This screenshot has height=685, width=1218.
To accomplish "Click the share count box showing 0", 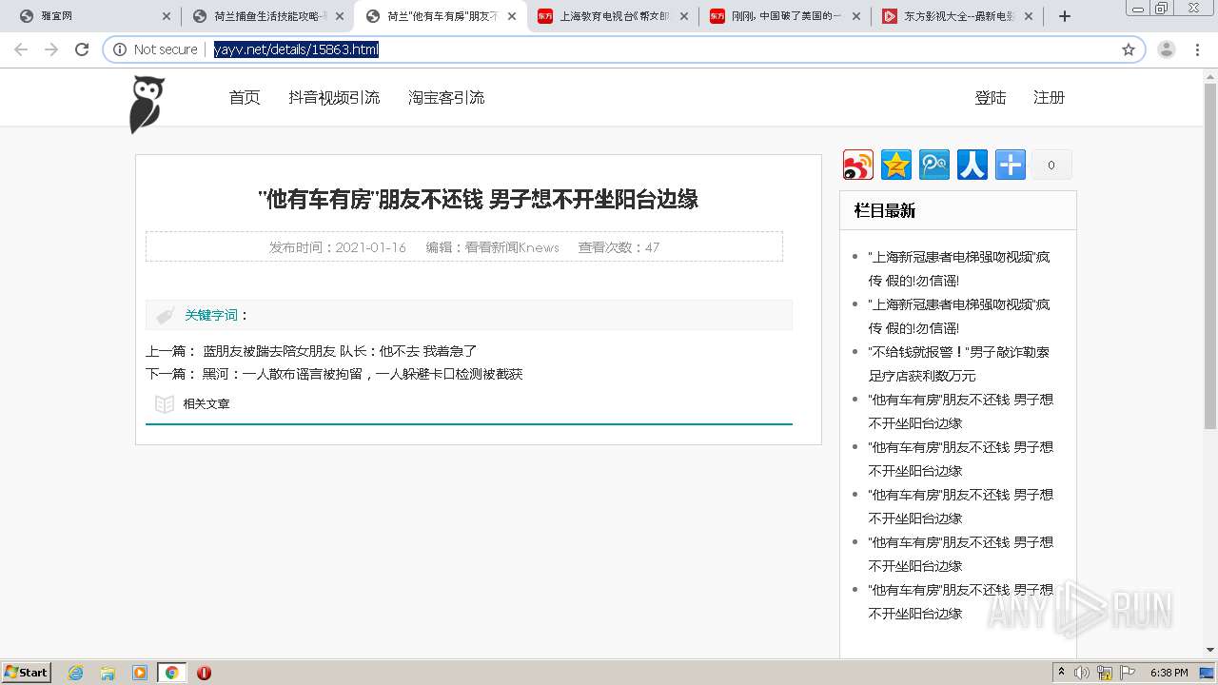I will point(1051,165).
